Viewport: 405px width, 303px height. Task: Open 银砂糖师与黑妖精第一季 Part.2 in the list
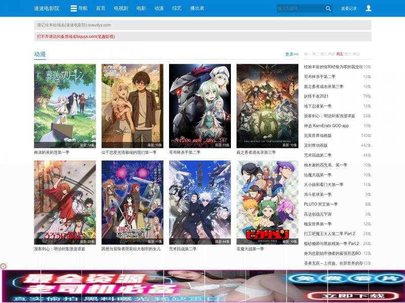pos(332,243)
